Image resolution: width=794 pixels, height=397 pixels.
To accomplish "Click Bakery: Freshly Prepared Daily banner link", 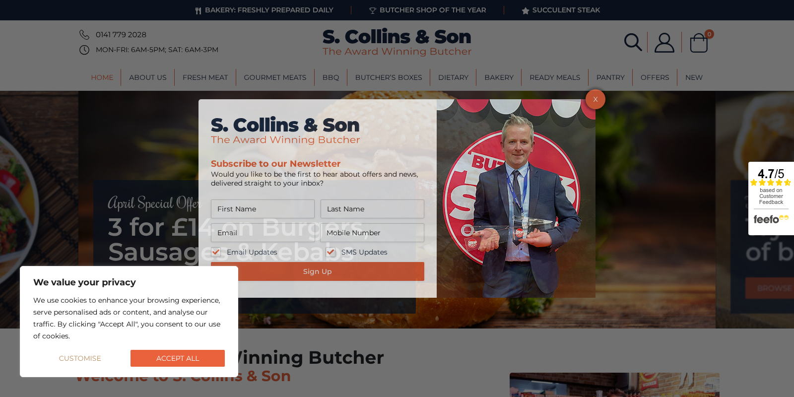I will pos(269,10).
